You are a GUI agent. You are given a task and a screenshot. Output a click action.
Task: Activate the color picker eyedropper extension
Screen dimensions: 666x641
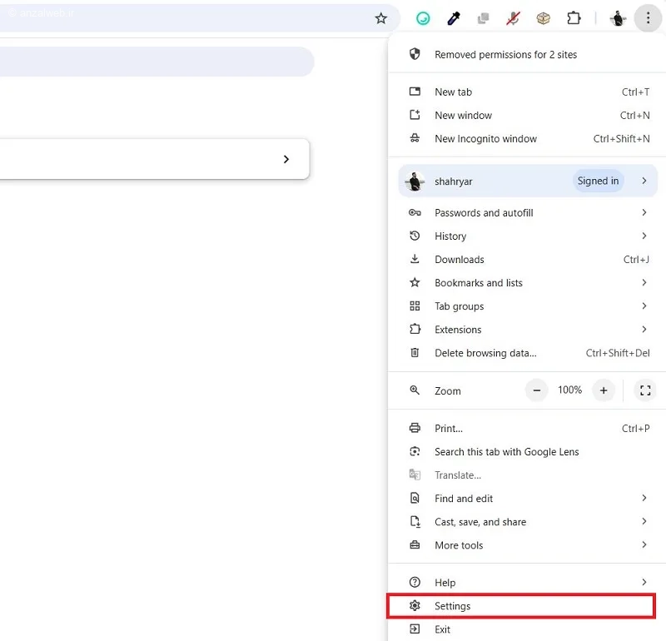(x=454, y=18)
